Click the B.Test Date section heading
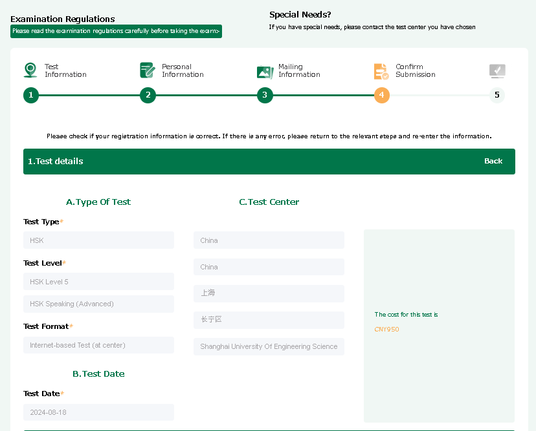This screenshot has height=431, width=536. coord(98,374)
